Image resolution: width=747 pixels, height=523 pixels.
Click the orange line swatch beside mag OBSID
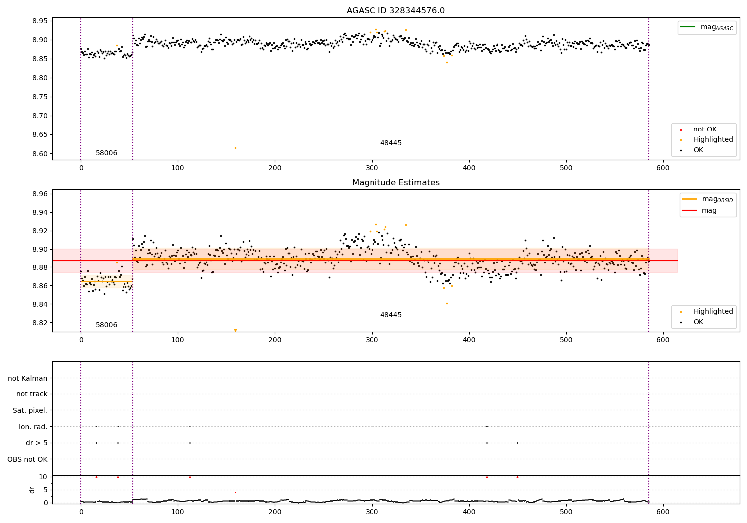[x=689, y=199]
